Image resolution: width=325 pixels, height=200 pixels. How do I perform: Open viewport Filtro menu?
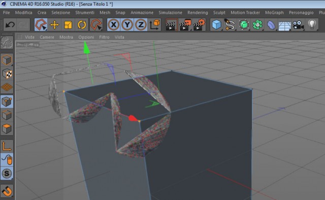104,37
